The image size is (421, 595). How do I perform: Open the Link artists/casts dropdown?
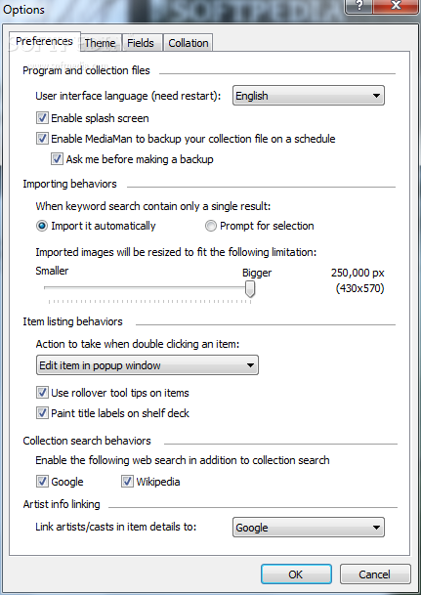[309, 527]
